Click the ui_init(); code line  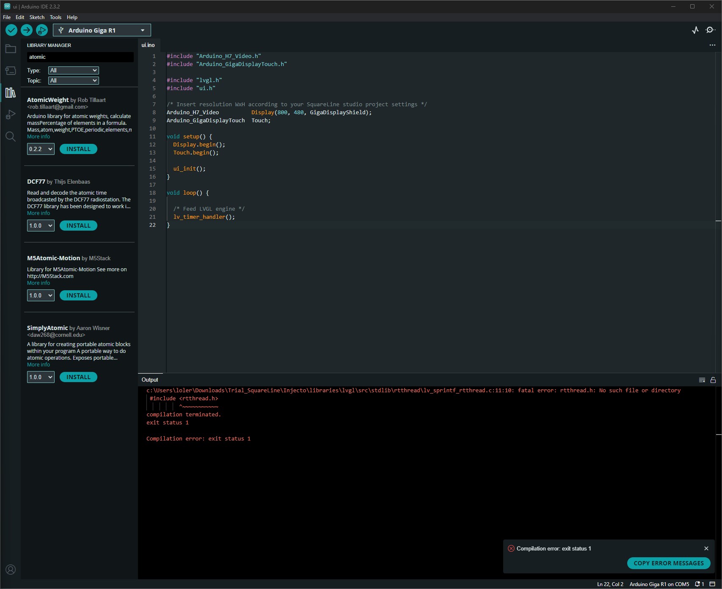coord(189,169)
